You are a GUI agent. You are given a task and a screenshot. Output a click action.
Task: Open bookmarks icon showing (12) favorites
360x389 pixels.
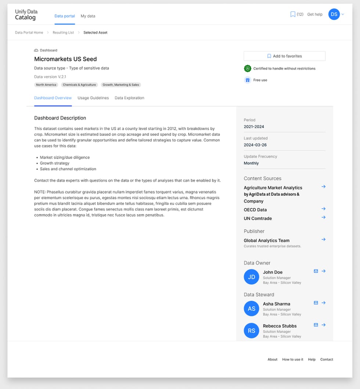293,14
